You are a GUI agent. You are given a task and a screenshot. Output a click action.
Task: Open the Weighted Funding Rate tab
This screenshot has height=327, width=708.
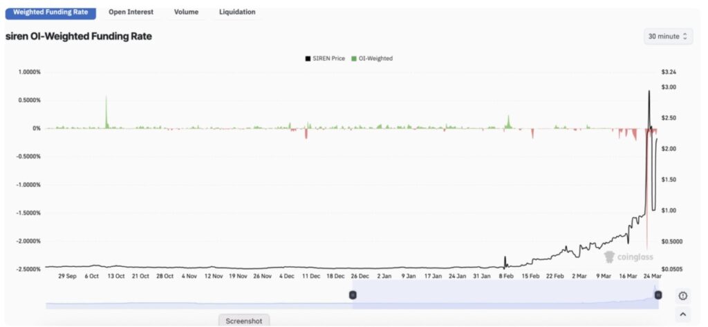[51, 12]
